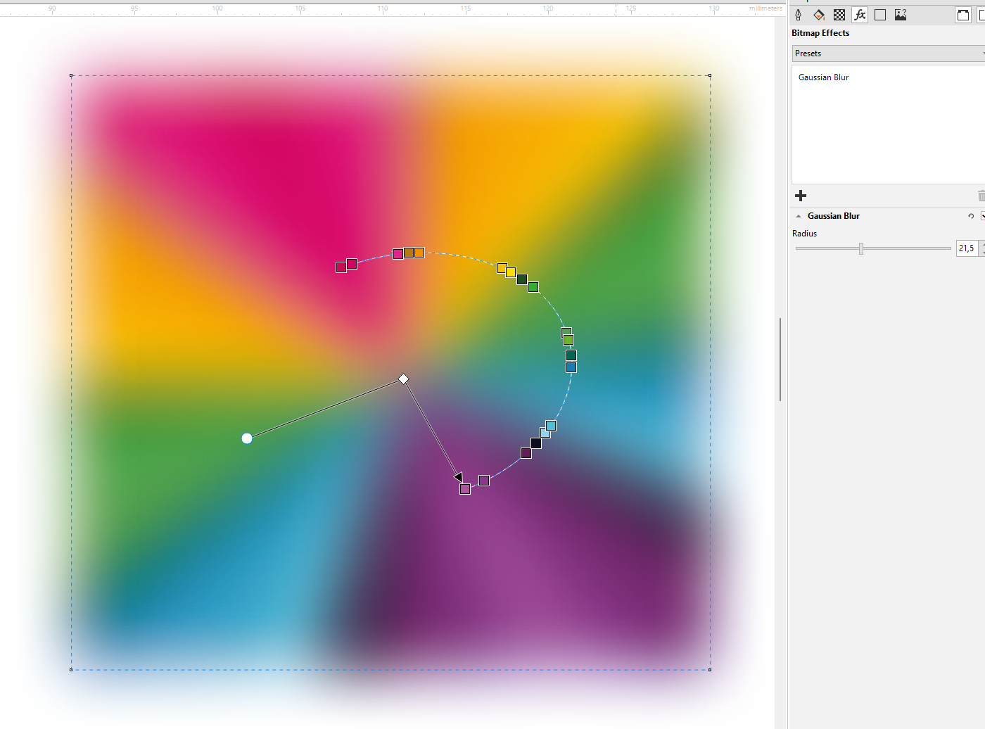985x729 pixels.
Task: Click the Bitmap Effects panel title
Action: pyautogui.click(x=820, y=33)
